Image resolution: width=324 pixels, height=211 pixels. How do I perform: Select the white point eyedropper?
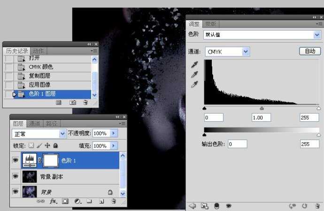pos(194,85)
